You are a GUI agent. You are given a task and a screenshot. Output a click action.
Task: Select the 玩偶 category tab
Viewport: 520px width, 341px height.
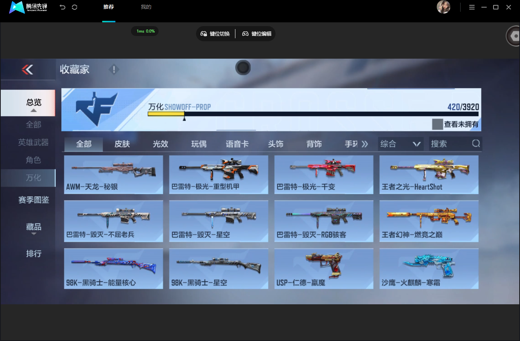coord(199,144)
